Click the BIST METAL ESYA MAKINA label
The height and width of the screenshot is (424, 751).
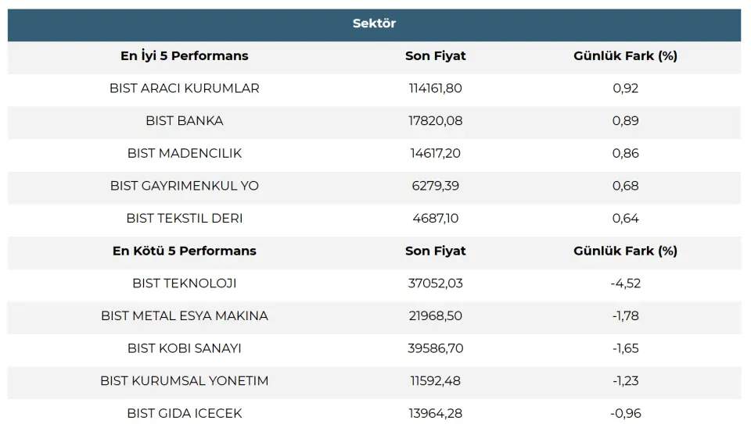point(184,316)
